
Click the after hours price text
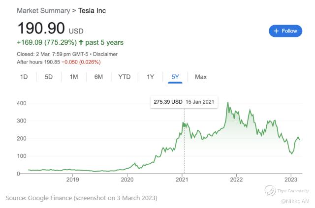point(59,62)
